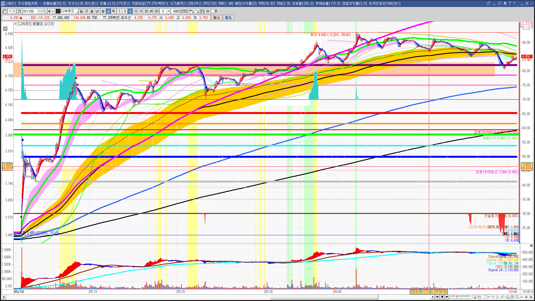Click the speaker sound icon in toolbar
This screenshot has width=535, height=301.
click(x=50, y=11)
